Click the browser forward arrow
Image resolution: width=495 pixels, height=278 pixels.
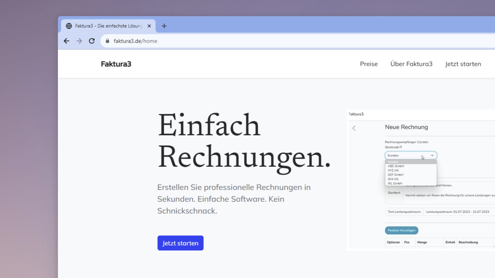pyautogui.click(x=79, y=41)
